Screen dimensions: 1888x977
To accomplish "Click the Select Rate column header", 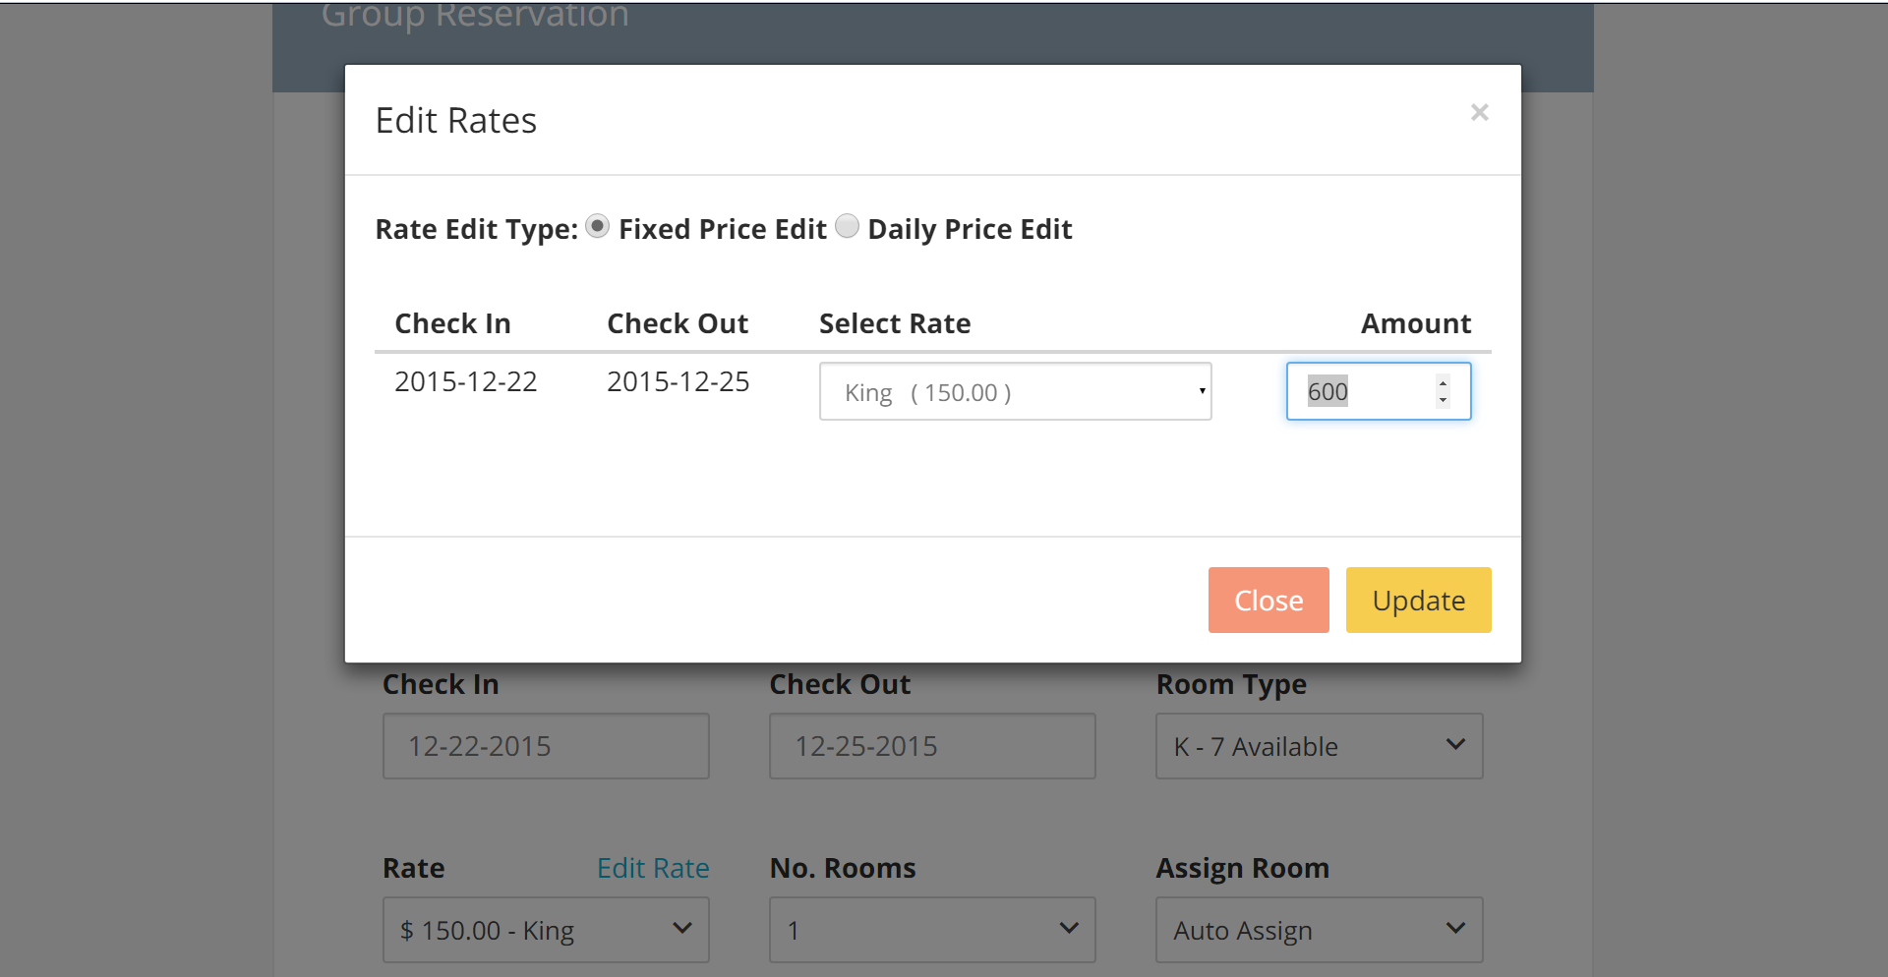I will point(895,323).
